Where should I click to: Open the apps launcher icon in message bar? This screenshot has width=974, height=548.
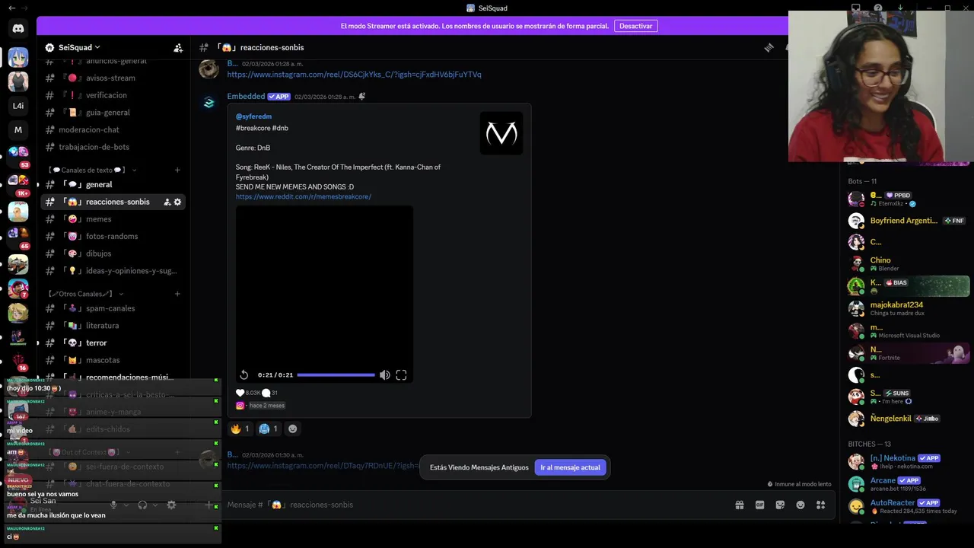(820, 505)
